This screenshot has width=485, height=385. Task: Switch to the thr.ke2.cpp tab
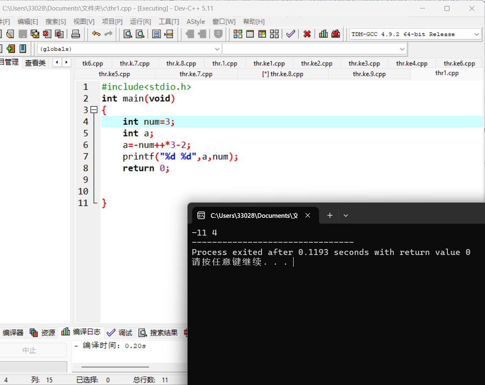(317, 63)
